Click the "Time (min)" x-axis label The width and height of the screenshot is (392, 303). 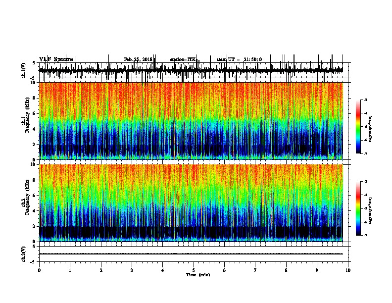point(198,275)
